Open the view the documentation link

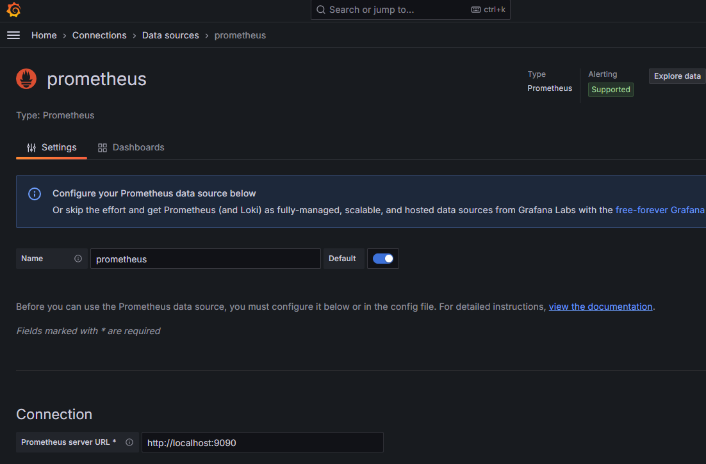pyautogui.click(x=601, y=307)
